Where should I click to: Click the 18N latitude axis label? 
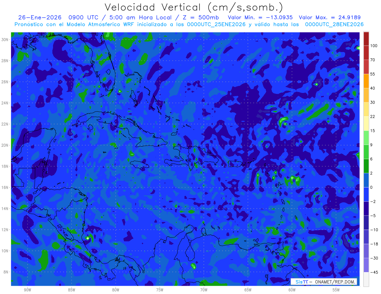tap(5, 166)
